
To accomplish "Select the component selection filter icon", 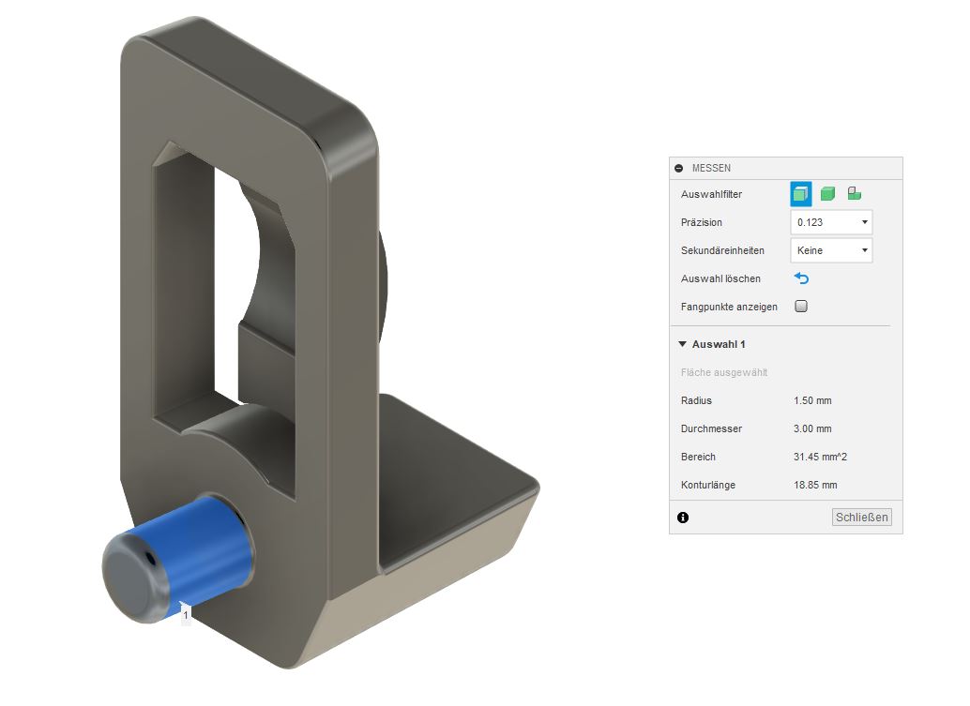I will 855,193.
